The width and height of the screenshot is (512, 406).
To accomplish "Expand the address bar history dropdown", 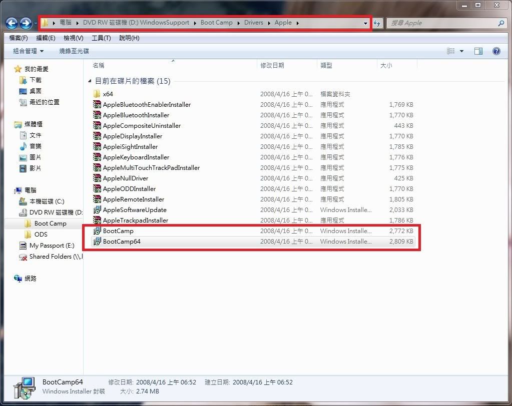I will [365, 23].
